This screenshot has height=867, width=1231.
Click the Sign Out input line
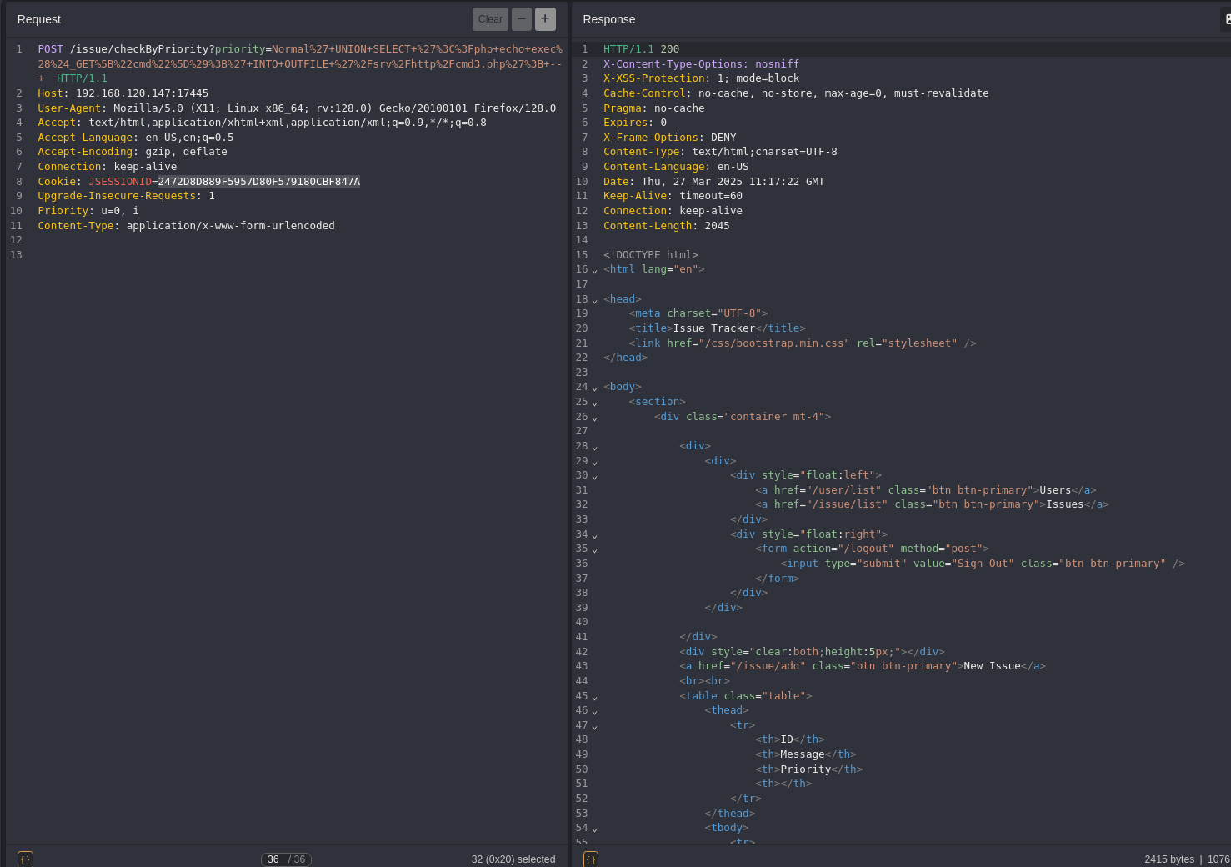tap(983, 564)
